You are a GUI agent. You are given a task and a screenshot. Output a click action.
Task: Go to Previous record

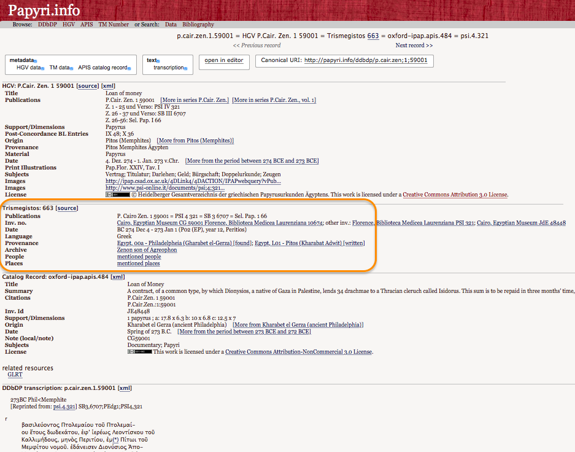(257, 45)
